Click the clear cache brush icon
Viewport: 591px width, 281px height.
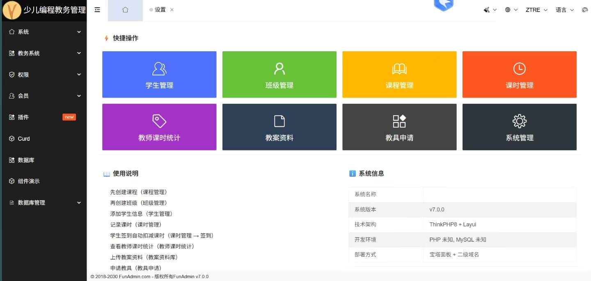pyautogui.click(x=487, y=10)
